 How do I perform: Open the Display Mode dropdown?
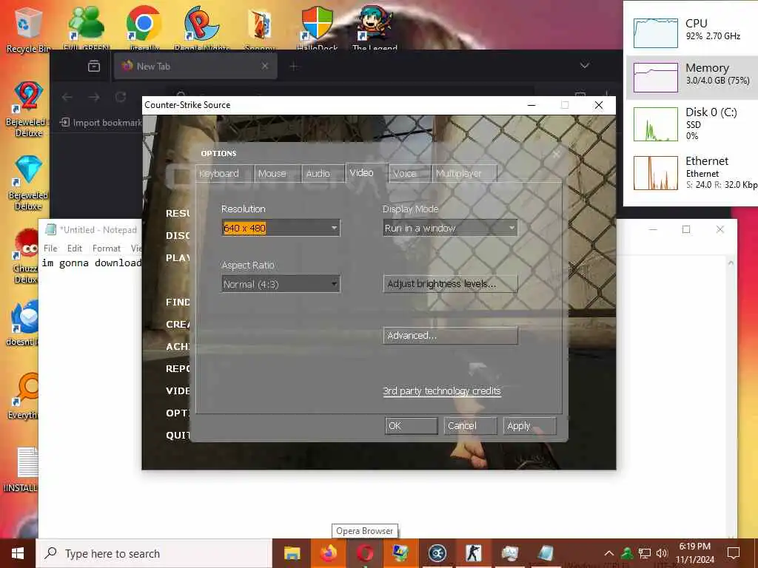pyautogui.click(x=450, y=228)
